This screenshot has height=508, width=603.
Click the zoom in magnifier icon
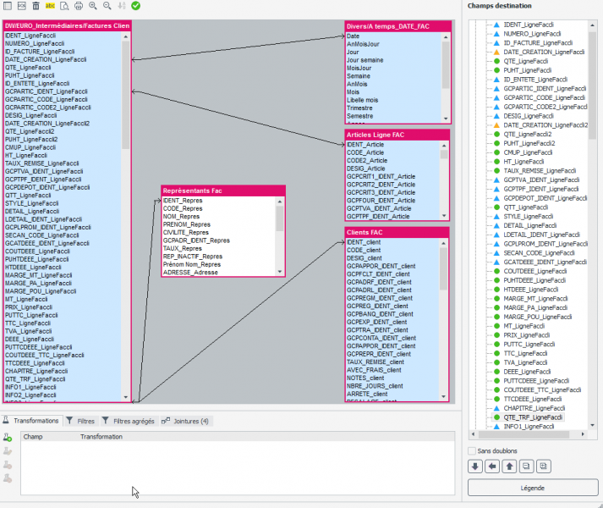(93, 6)
